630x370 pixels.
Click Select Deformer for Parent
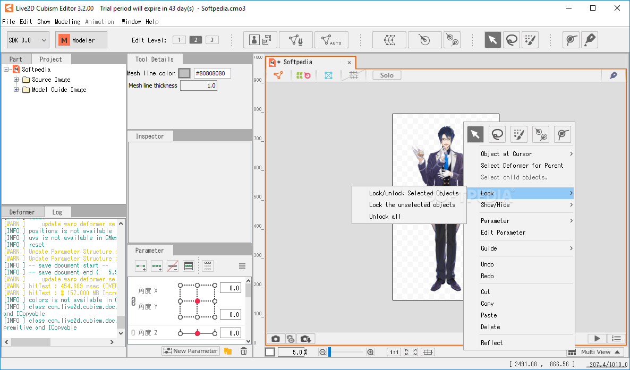(x=522, y=166)
